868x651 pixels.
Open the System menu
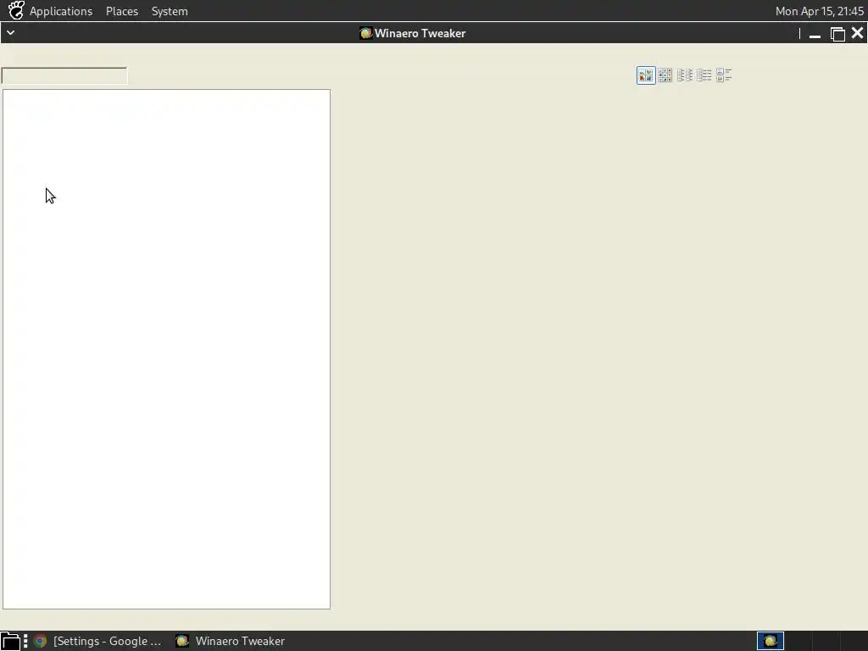coord(170,11)
